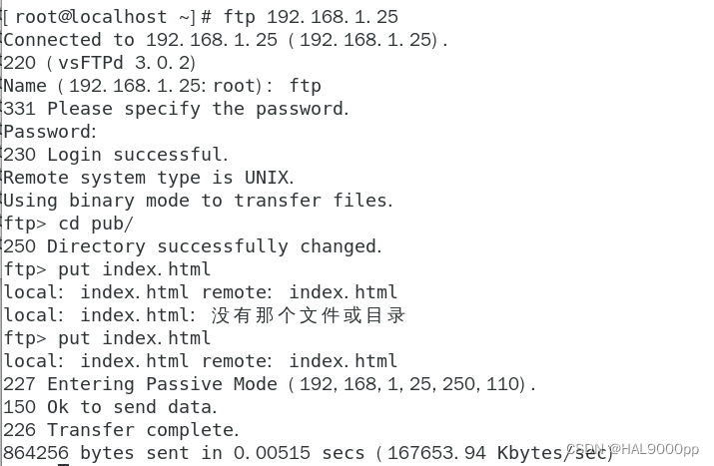
Task: Click the '227 Entering Passive Mode' line
Action: (270, 384)
